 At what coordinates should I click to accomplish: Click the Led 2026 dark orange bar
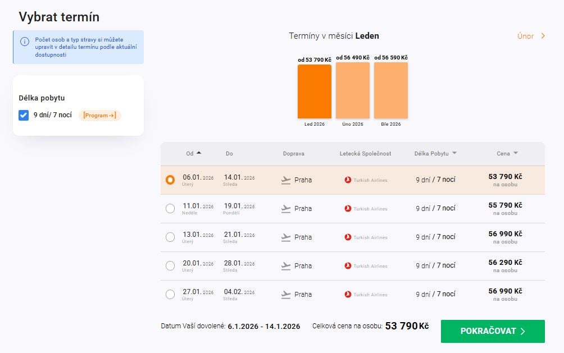tap(315, 91)
